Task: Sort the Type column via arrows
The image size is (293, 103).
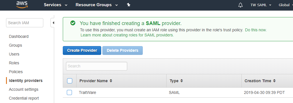Action: [181, 81]
